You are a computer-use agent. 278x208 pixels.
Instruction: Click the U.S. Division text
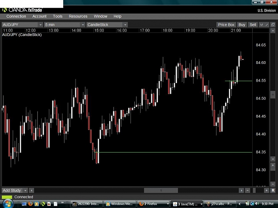266,11
